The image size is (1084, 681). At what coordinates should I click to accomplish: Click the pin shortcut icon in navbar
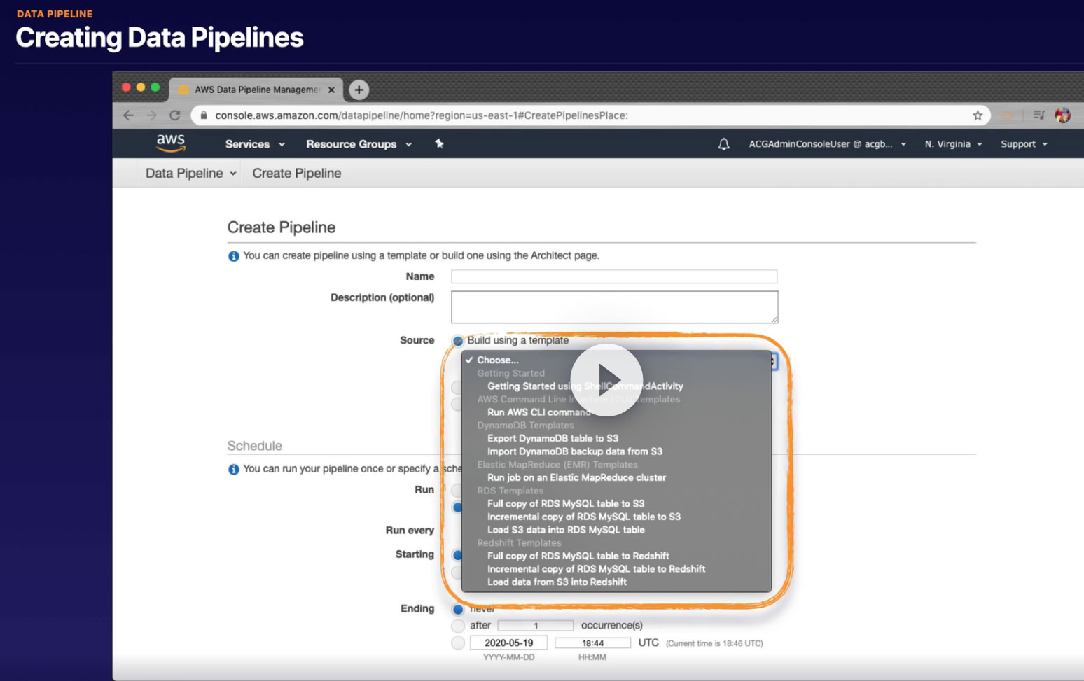point(439,143)
